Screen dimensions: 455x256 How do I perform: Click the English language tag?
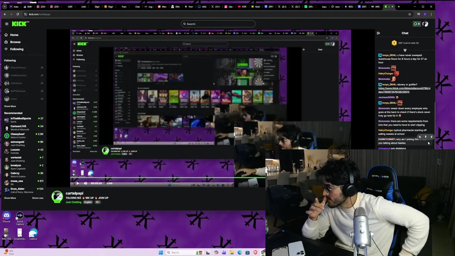88,202
